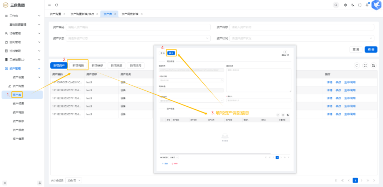Click the page refresh icon in top bar
This screenshot has width=383, height=187.
pyautogui.click(x=56, y=5)
